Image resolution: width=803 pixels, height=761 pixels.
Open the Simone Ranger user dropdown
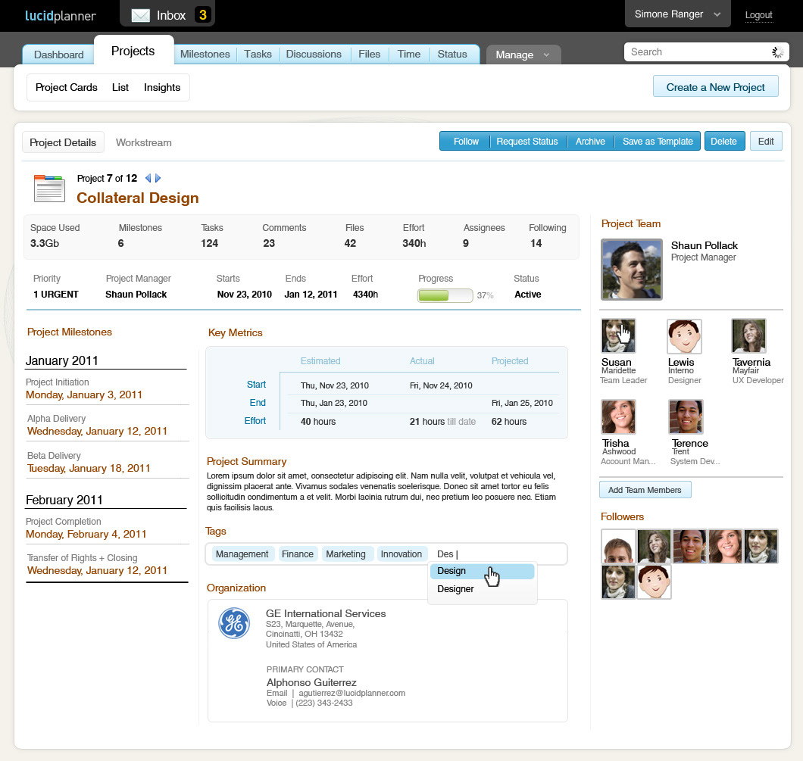(x=677, y=14)
